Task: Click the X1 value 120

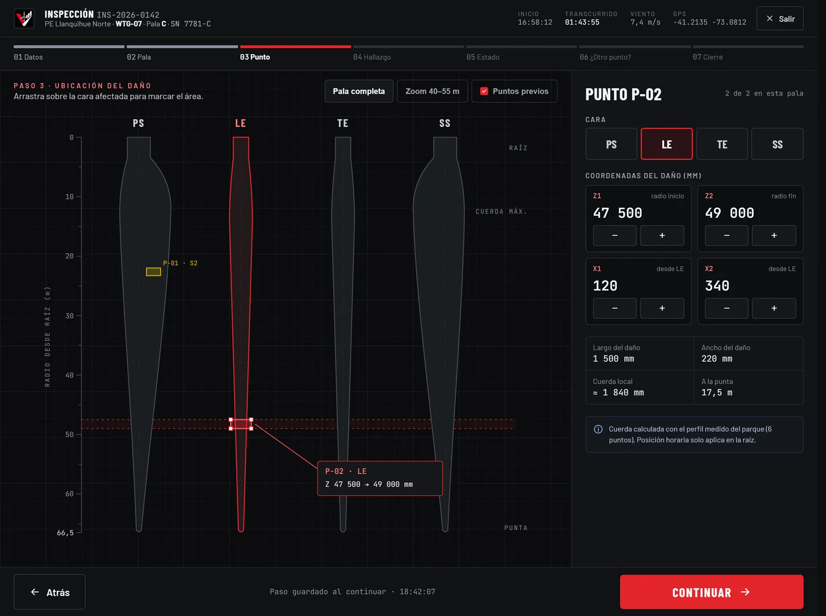Action: tap(605, 286)
